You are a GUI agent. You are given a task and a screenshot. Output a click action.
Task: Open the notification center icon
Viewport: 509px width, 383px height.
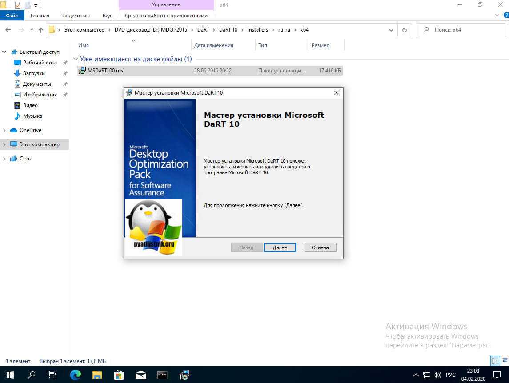coord(497,375)
